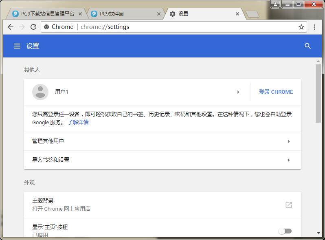Minimize the Chrome window
This screenshot has height=240, width=325.
click(x=287, y=4)
